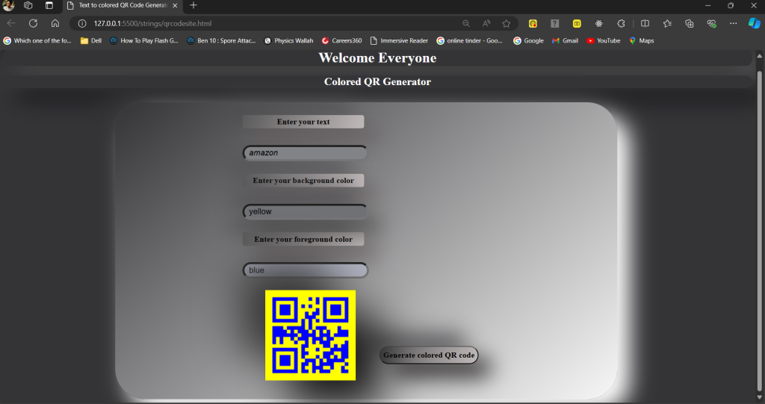Screen dimensions: 765x404
Task: Minimize the browser window
Action: 708,5
